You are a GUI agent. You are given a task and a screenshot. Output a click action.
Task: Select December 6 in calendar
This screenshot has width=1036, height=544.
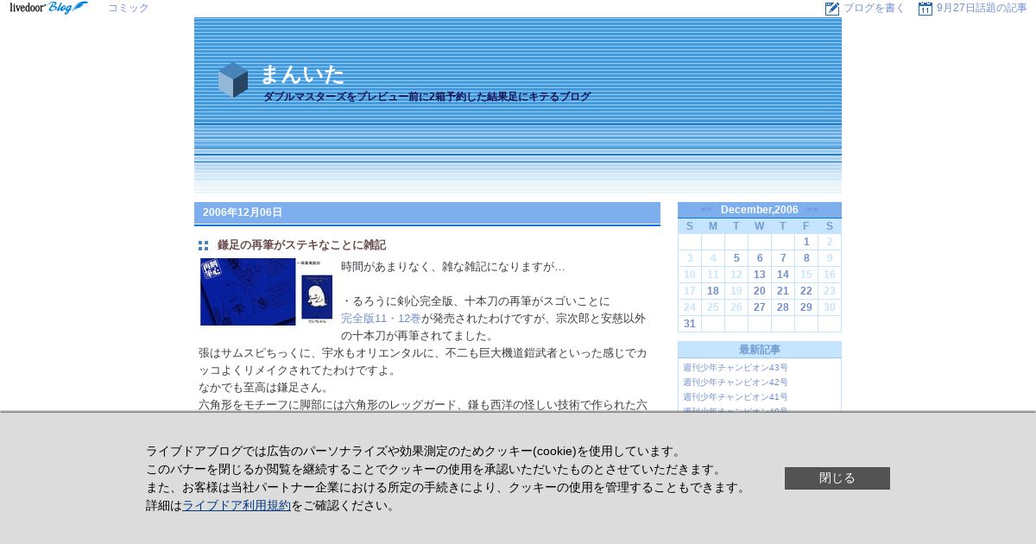tap(760, 258)
